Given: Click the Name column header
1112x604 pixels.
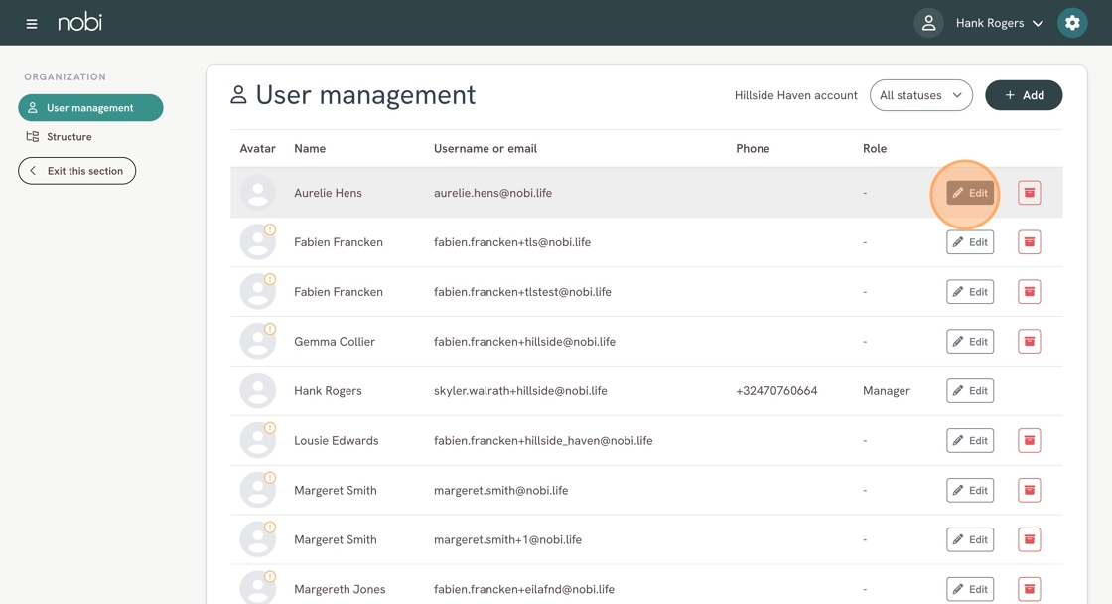Looking at the screenshot, I should (x=310, y=149).
